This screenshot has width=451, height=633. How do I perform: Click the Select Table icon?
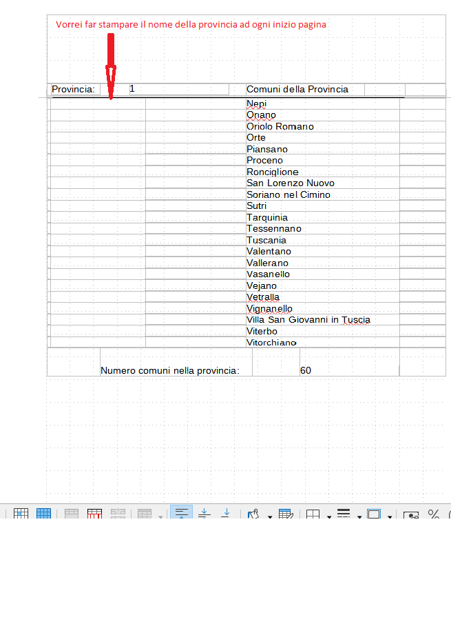[44, 514]
